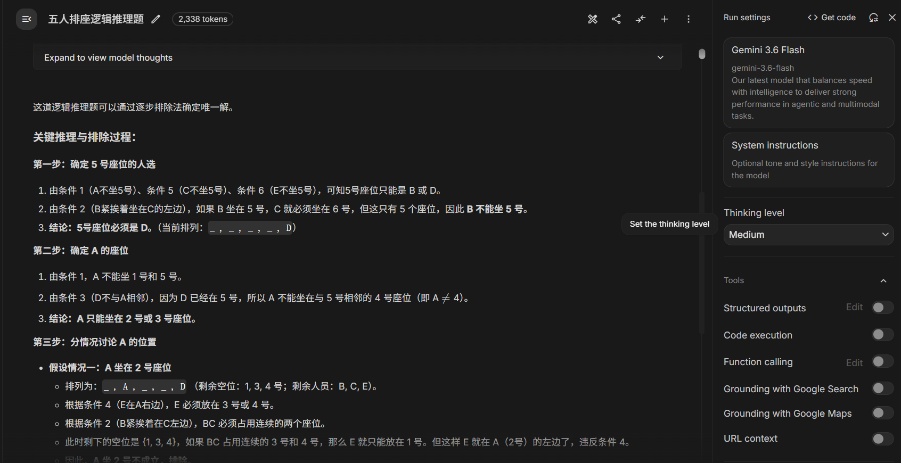Open the Gemini 3.6 Flash model card

pos(808,82)
